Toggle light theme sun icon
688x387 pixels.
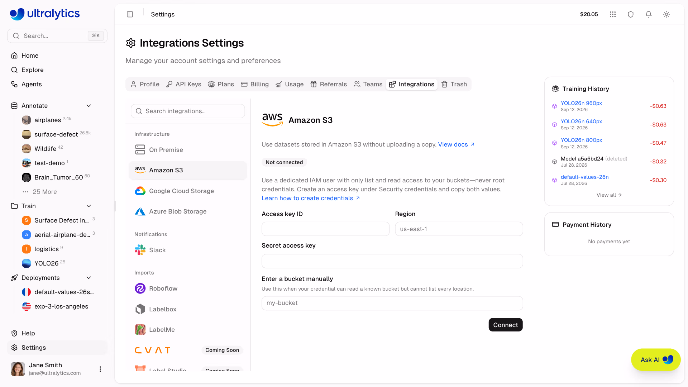click(x=666, y=14)
